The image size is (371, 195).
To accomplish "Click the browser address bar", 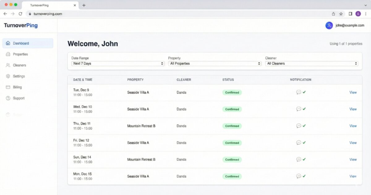I will pyautogui.click(x=124, y=14).
